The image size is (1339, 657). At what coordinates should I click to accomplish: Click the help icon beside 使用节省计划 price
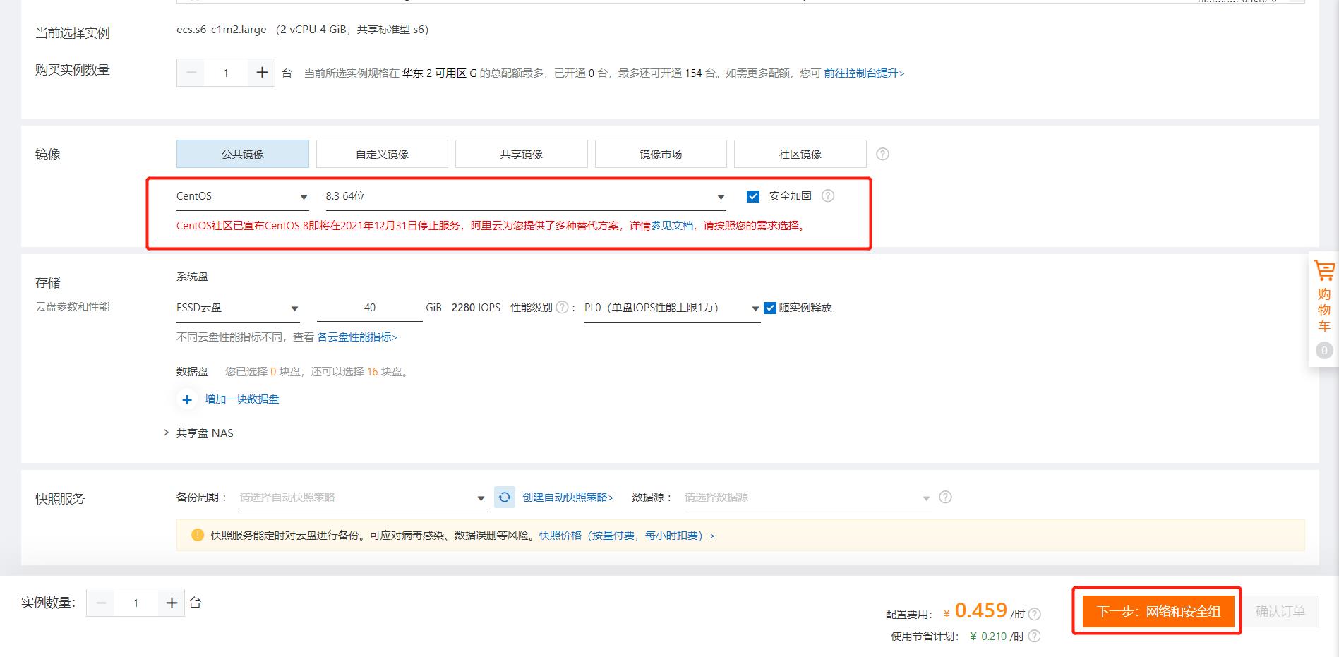(1034, 636)
